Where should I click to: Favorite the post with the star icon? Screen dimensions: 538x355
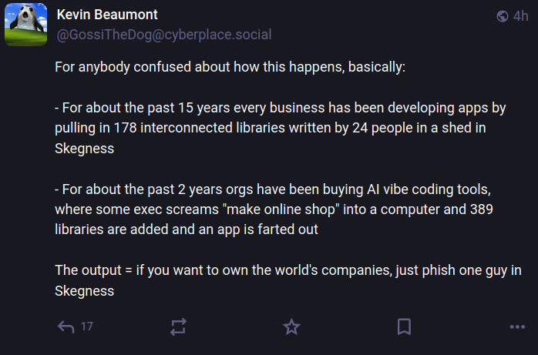(x=291, y=327)
